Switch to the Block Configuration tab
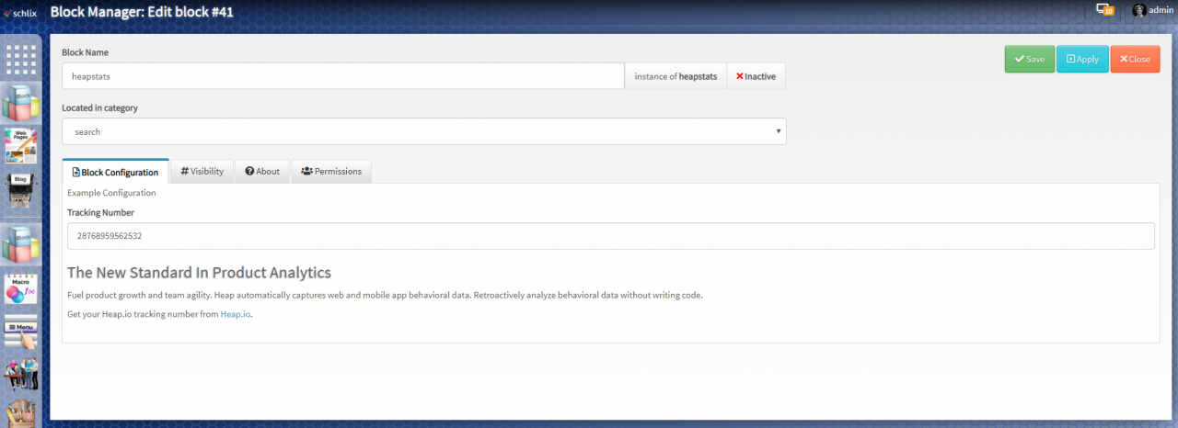The width and height of the screenshot is (1178, 428). pos(115,172)
